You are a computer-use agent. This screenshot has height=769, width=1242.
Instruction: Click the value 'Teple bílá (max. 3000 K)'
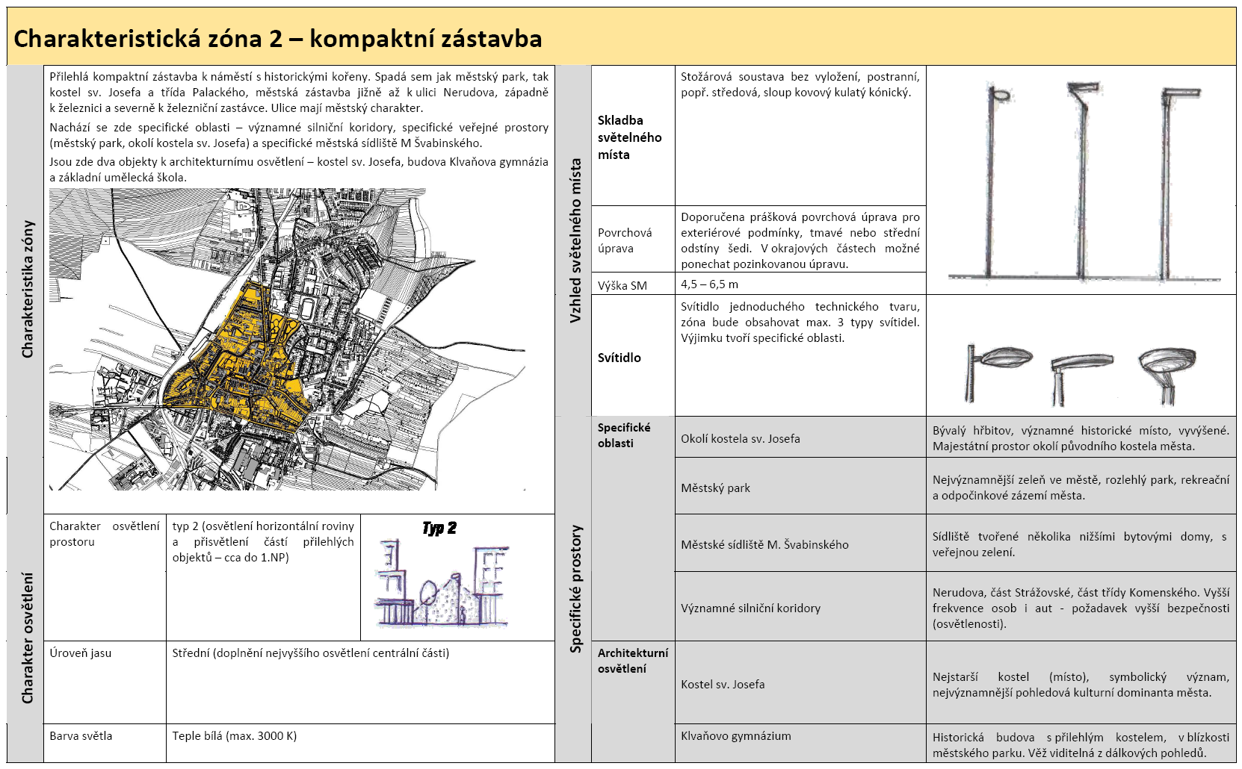[x=234, y=736]
